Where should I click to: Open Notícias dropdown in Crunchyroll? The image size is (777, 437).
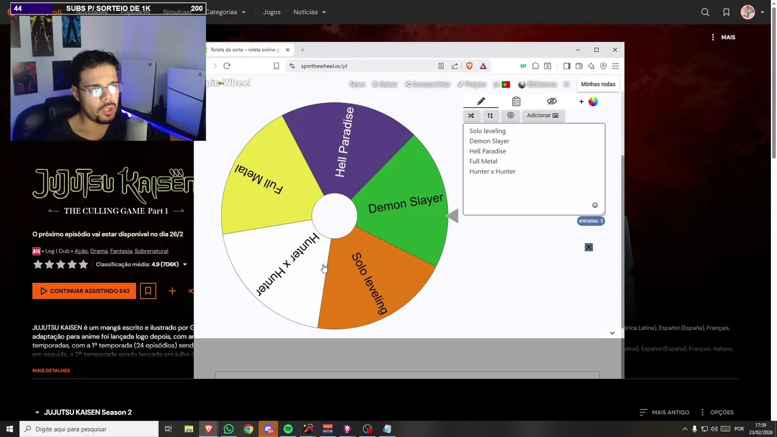pyautogui.click(x=310, y=12)
